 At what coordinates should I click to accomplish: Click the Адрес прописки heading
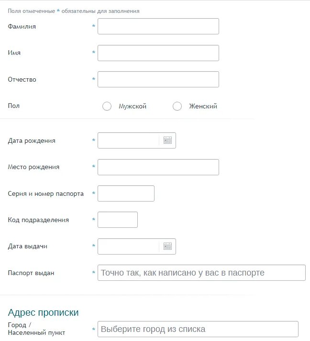click(x=43, y=312)
